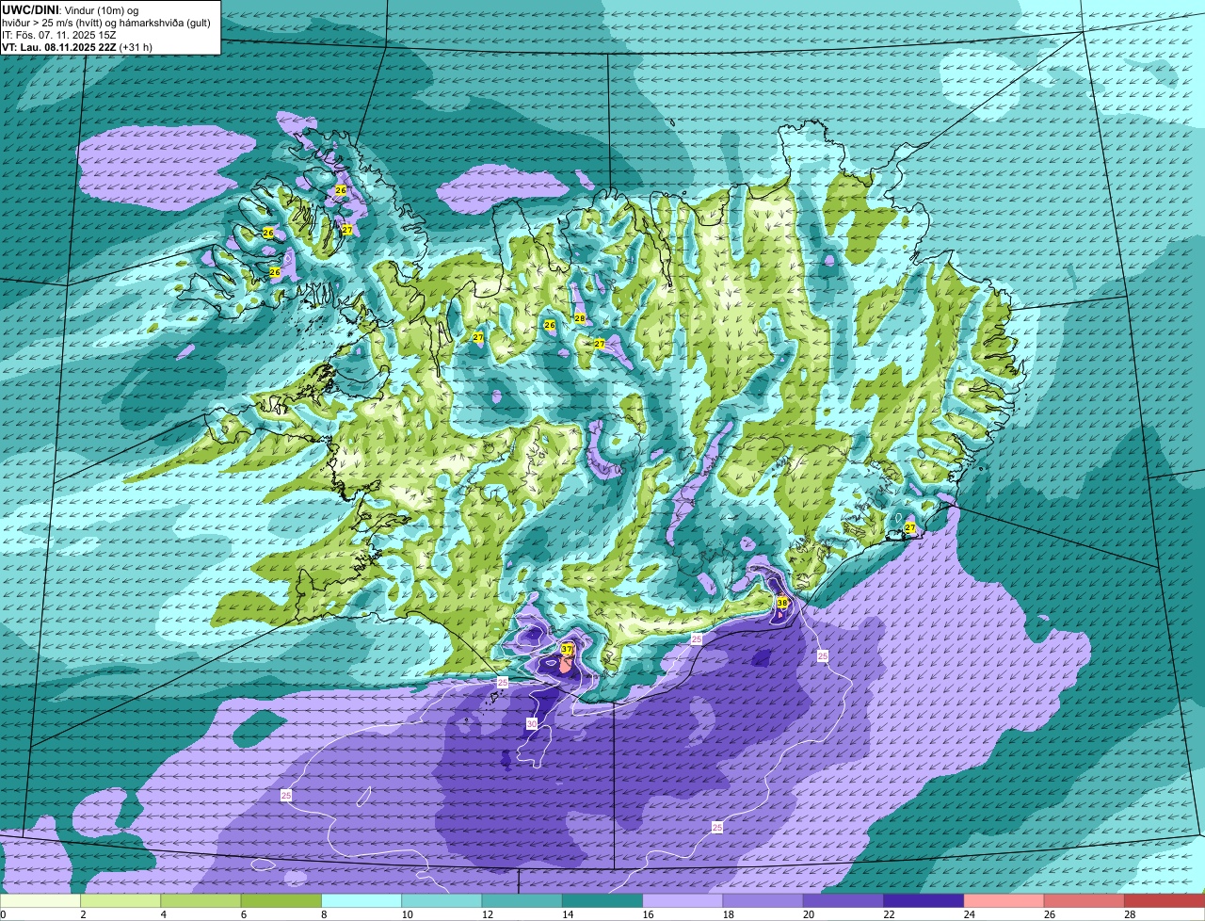This screenshot has height=921, width=1205.
Task: Click the 8–10 m/s light cyan legend swatch
Action: tap(361, 901)
